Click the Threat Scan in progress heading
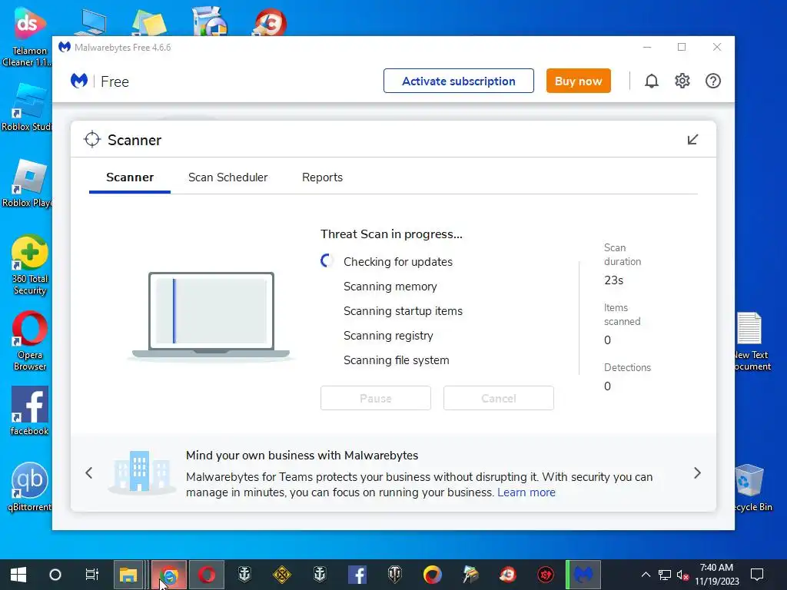 [391, 234]
